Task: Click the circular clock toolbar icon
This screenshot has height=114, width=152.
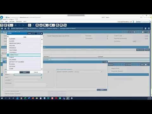Action: click(29, 25)
